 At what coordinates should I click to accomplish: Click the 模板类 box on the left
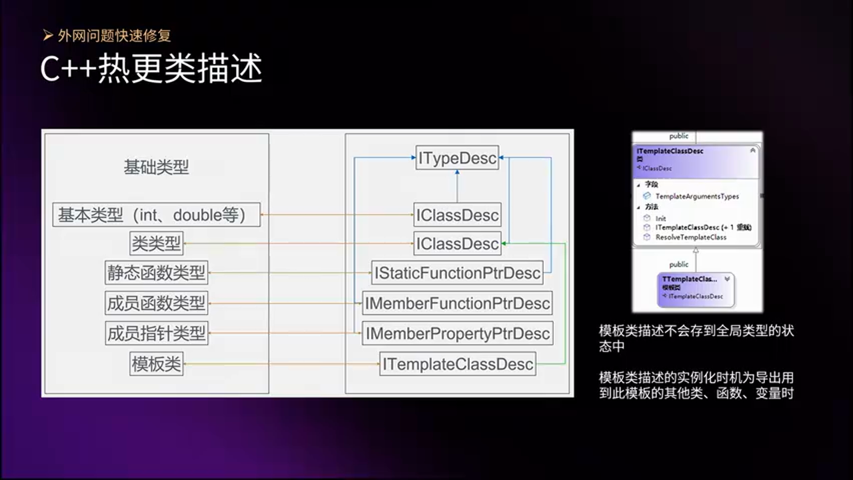pos(156,364)
